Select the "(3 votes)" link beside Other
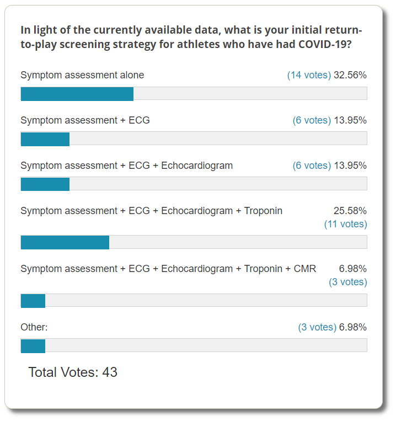The image size is (396, 421). click(317, 327)
